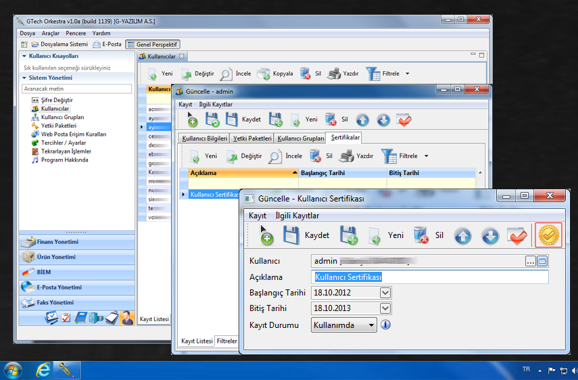Click the Genel Perspektif button

pyautogui.click(x=153, y=45)
